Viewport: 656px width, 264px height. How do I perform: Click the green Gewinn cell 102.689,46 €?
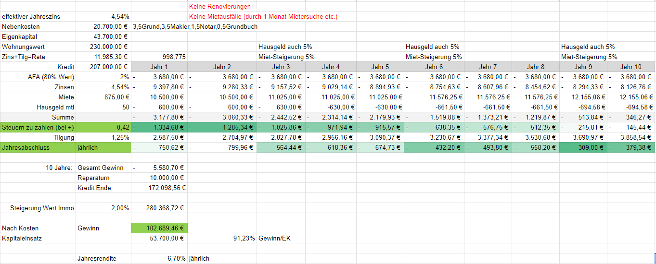tap(159, 228)
